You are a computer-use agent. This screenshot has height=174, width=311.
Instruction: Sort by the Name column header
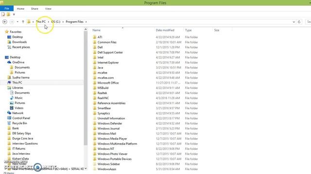(96, 30)
